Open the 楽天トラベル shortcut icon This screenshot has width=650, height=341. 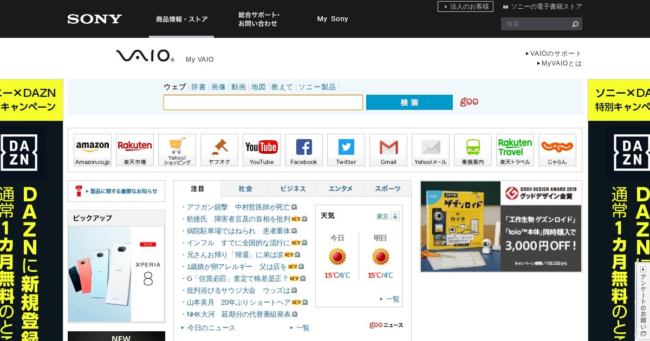click(x=515, y=150)
